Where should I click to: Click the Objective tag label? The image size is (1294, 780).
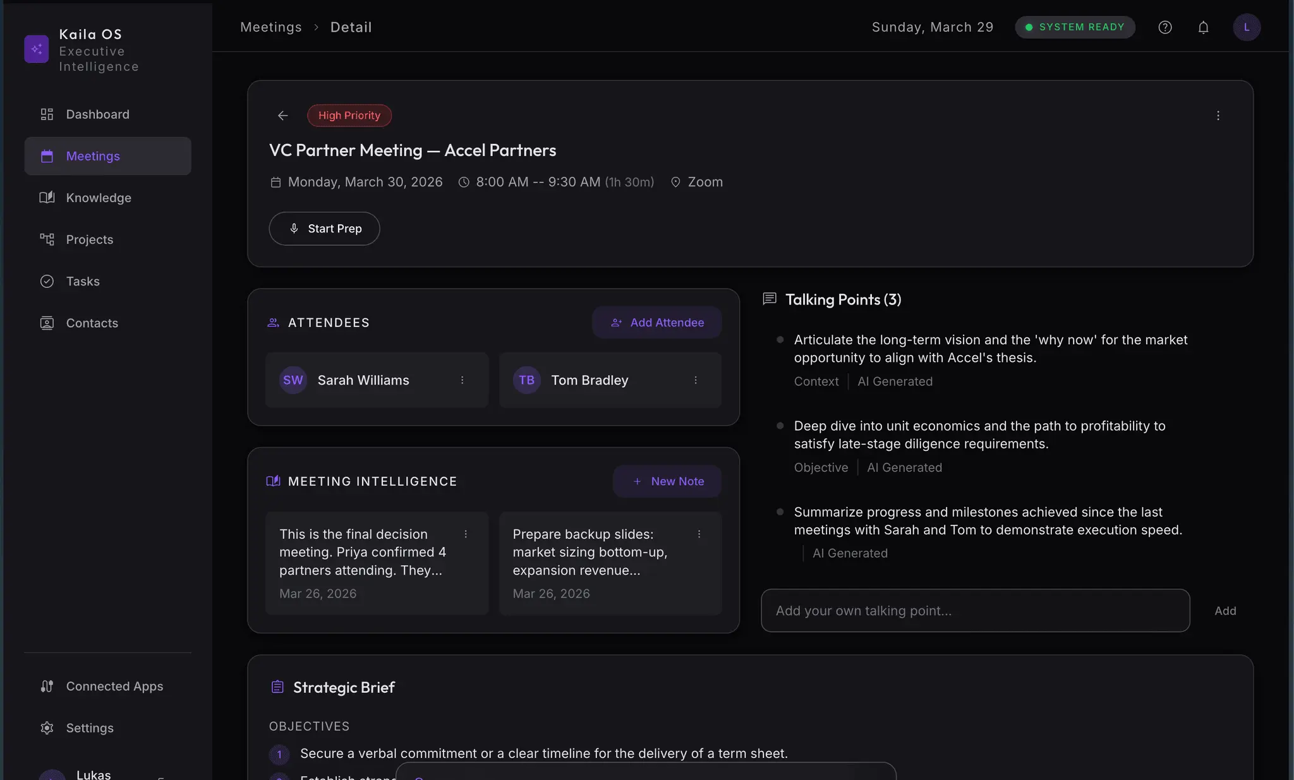pyautogui.click(x=821, y=467)
